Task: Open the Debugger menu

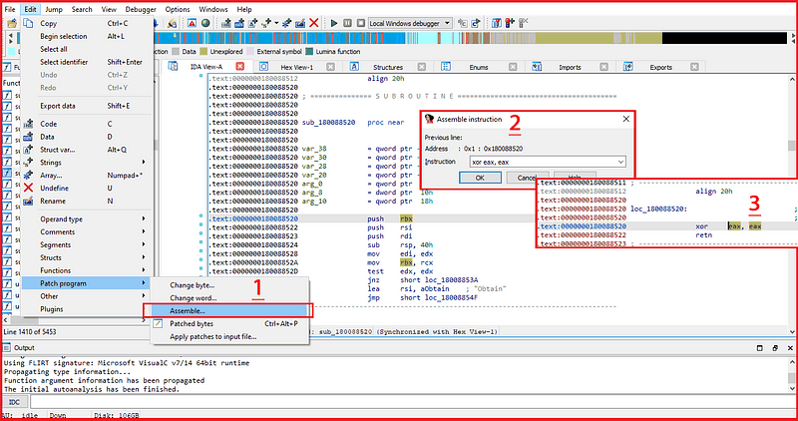Action: pyautogui.click(x=141, y=9)
